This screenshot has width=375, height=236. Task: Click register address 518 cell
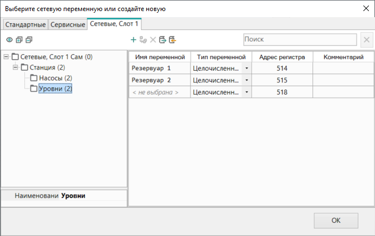(282, 92)
